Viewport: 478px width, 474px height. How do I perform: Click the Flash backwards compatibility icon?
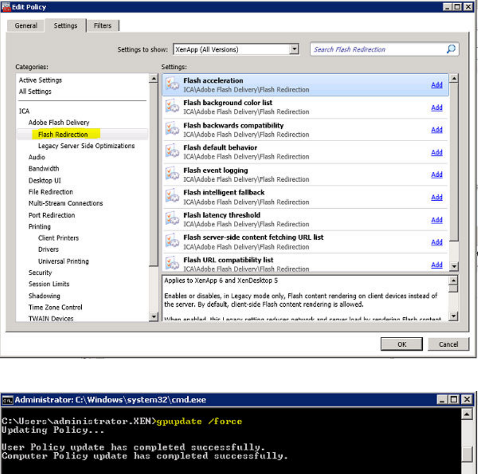172,129
